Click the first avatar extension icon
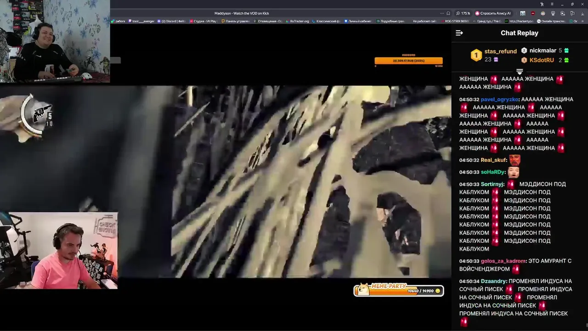 [523, 13]
